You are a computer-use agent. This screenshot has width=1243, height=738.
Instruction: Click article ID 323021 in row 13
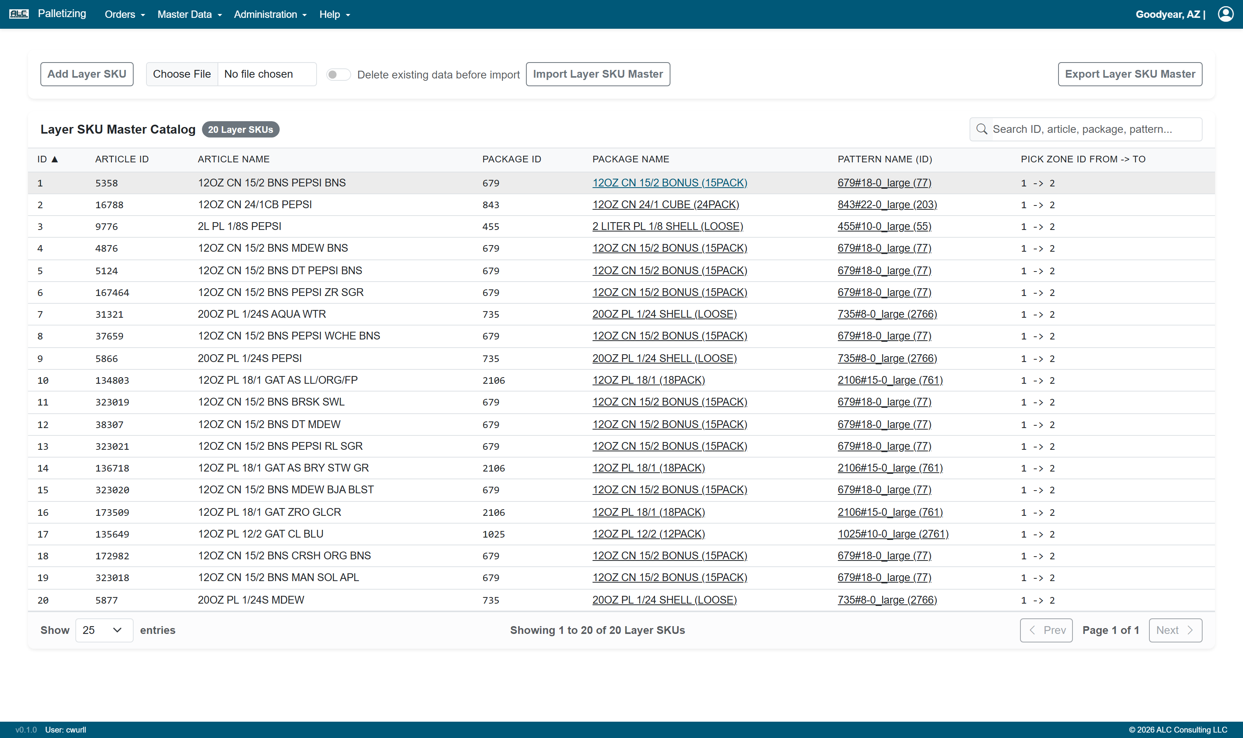point(112,447)
